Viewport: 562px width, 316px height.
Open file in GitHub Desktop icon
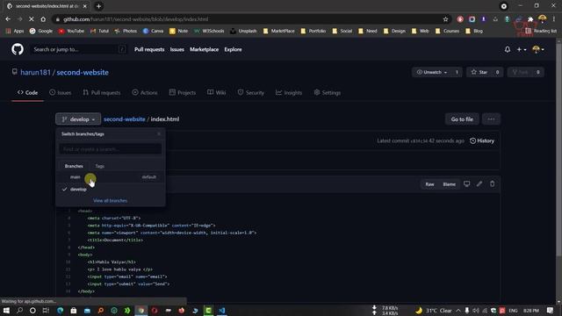[x=466, y=183]
